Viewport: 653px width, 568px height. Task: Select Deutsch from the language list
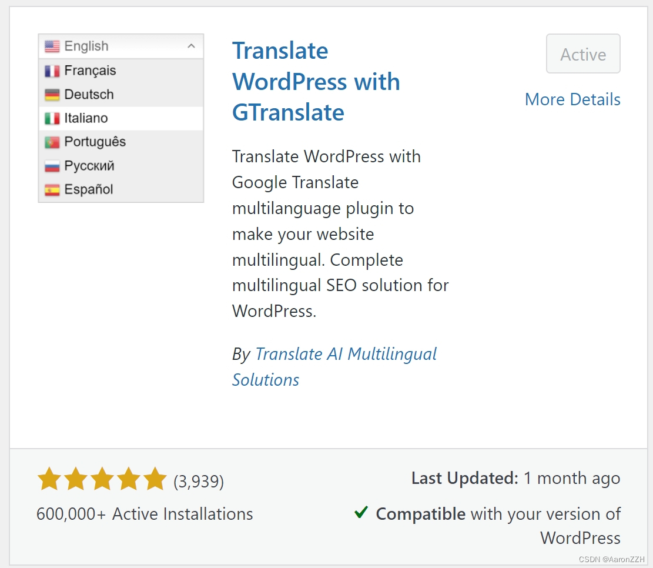pos(120,95)
